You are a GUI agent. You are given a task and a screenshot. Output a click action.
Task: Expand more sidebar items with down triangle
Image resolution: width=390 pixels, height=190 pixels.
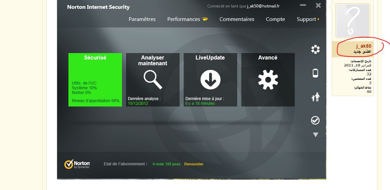[315, 135]
